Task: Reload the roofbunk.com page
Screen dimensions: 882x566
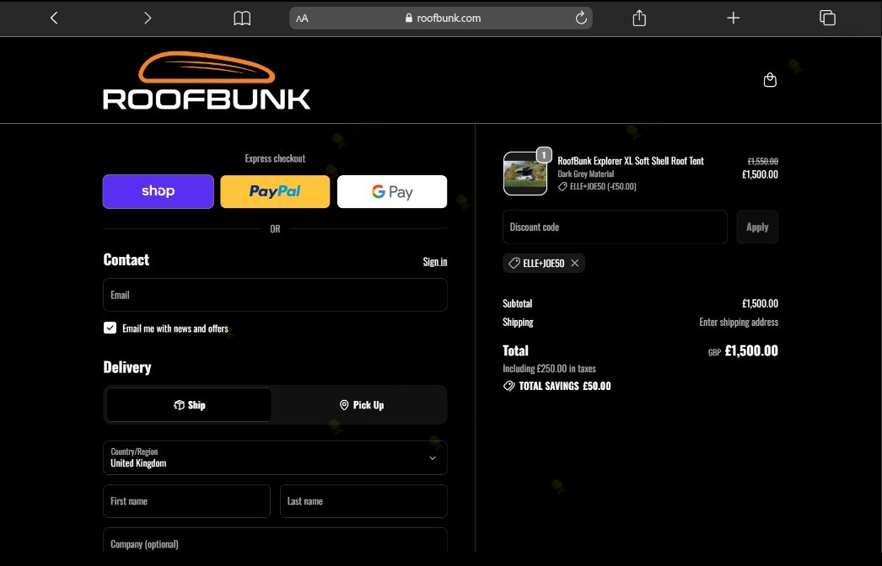Action: 581,18
